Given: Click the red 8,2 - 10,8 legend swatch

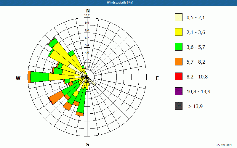Looking at the screenshot, I should click(x=179, y=76).
